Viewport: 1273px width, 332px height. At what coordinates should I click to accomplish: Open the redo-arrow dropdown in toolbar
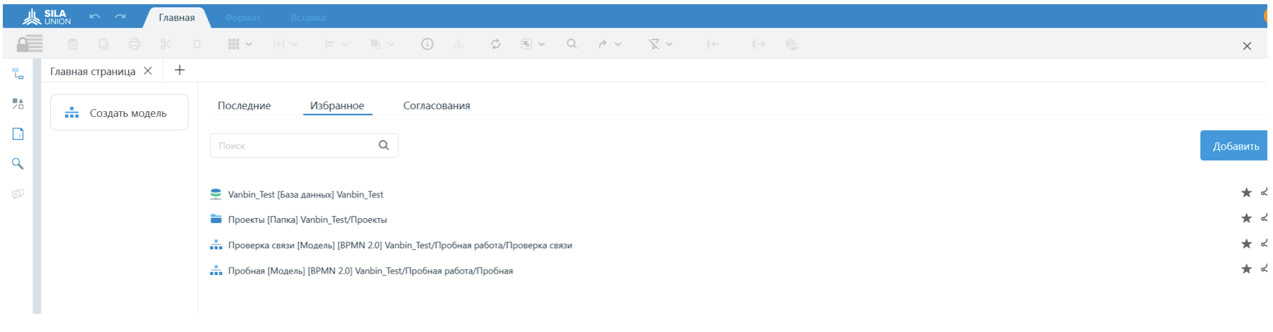617,44
